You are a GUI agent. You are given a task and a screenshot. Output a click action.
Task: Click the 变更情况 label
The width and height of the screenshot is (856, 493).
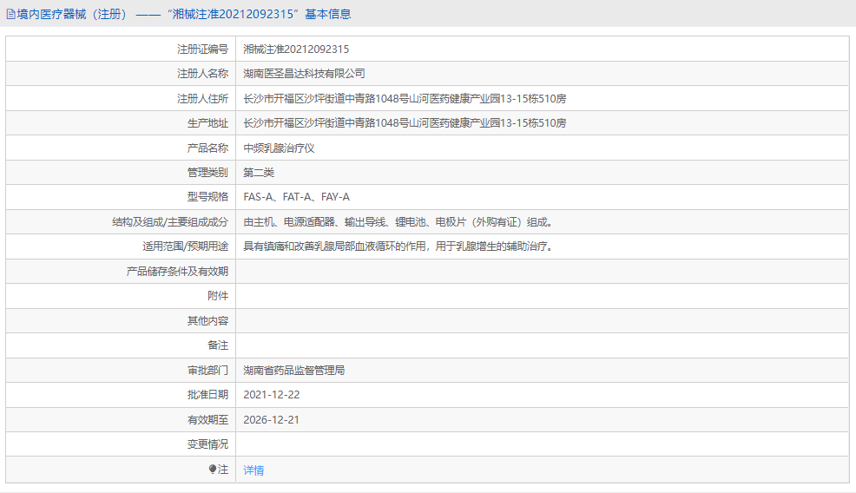[207, 444]
